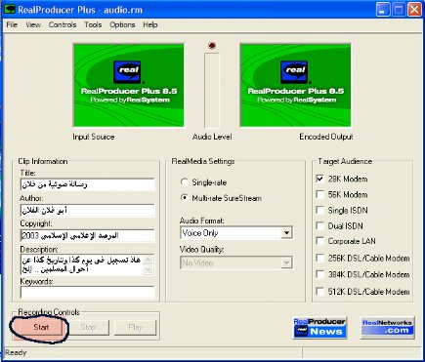The image size is (425, 362).
Task: Maximize the RealProducer Plus window
Action: (x=399, y=10)
